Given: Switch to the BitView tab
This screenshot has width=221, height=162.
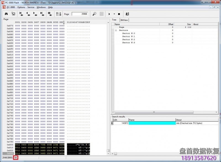Looking at the screenshot, I should (x=124, y=20).
